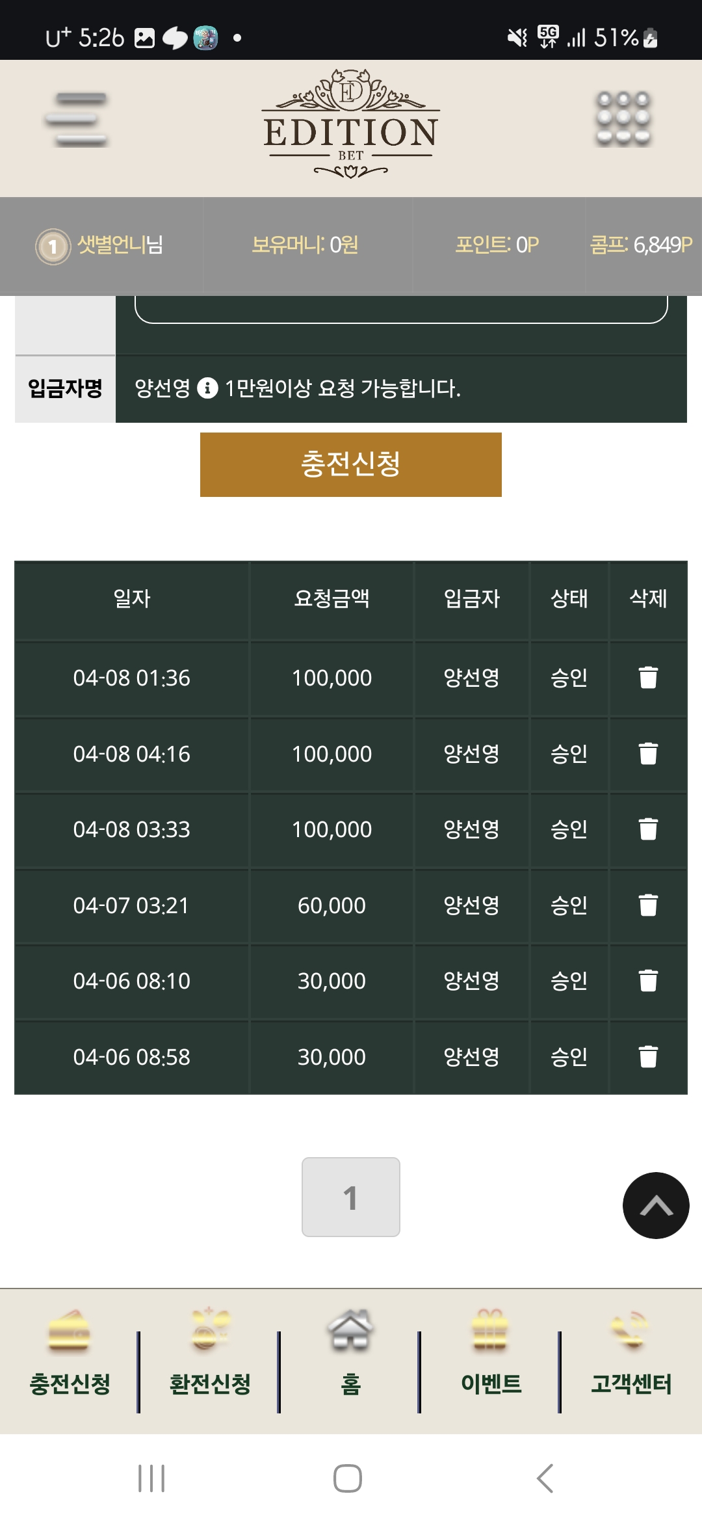This screenshot has height=1522, width=702.
Task: Delete the 04-08 01:36 deposit record
Action: pos(648,678)
